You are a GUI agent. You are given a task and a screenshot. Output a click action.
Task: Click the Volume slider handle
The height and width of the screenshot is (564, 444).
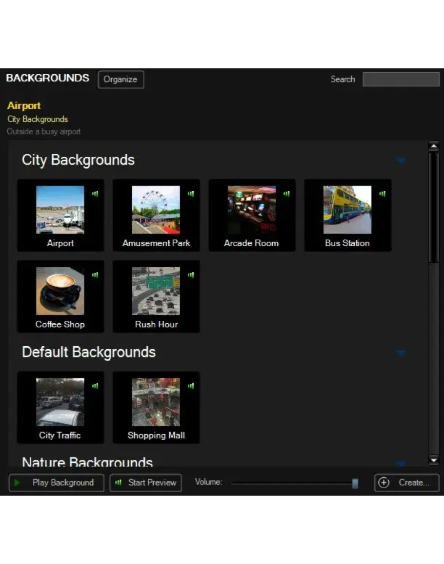click(x=355, y=483)
